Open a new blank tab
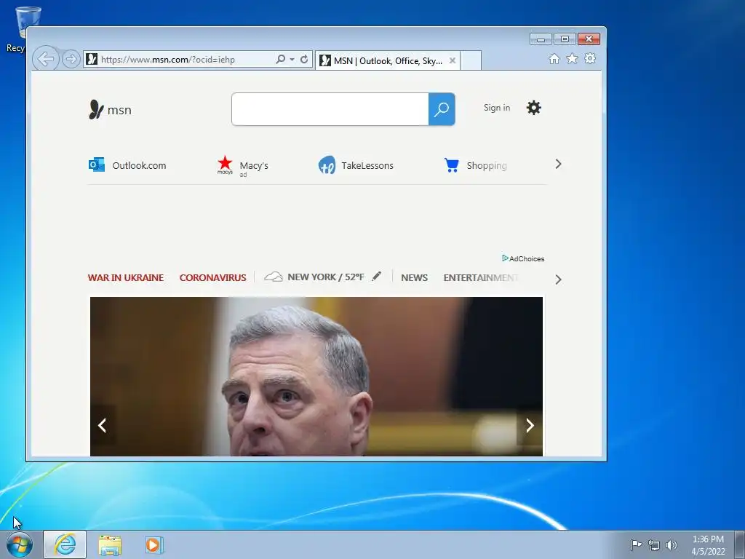Screen dimensions: 745x559 [x=471, y=60]
